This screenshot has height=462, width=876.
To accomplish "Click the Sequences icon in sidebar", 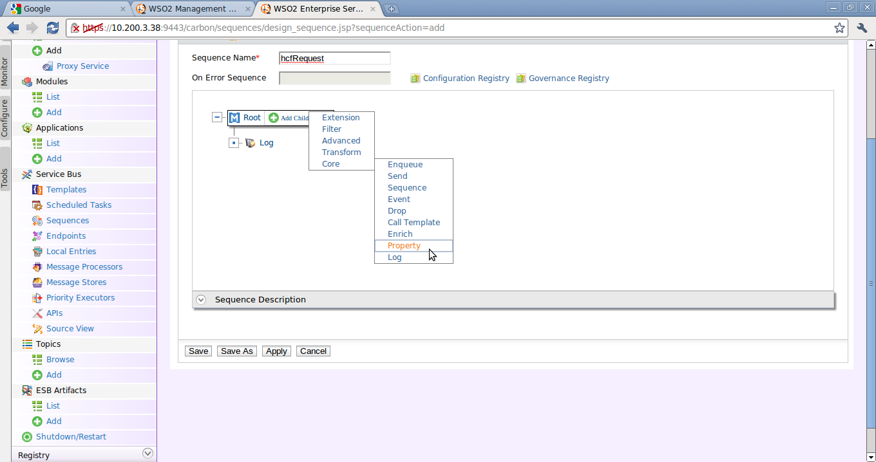I will coord(37,221).
